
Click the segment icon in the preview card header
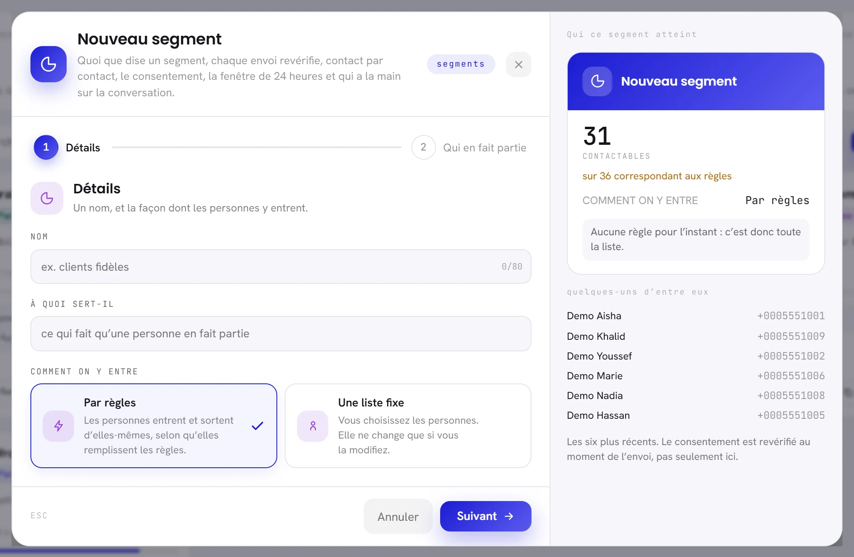(597, 81)
